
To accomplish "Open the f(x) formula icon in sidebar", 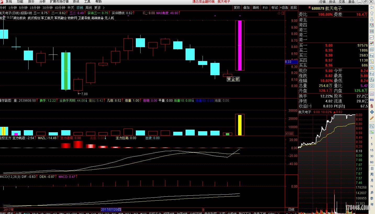I will click(x=372, y=80).
